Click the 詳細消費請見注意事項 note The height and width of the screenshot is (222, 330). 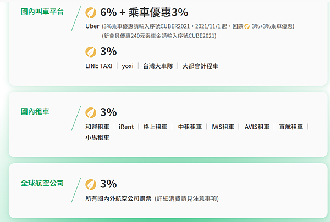tap(186, 198)
